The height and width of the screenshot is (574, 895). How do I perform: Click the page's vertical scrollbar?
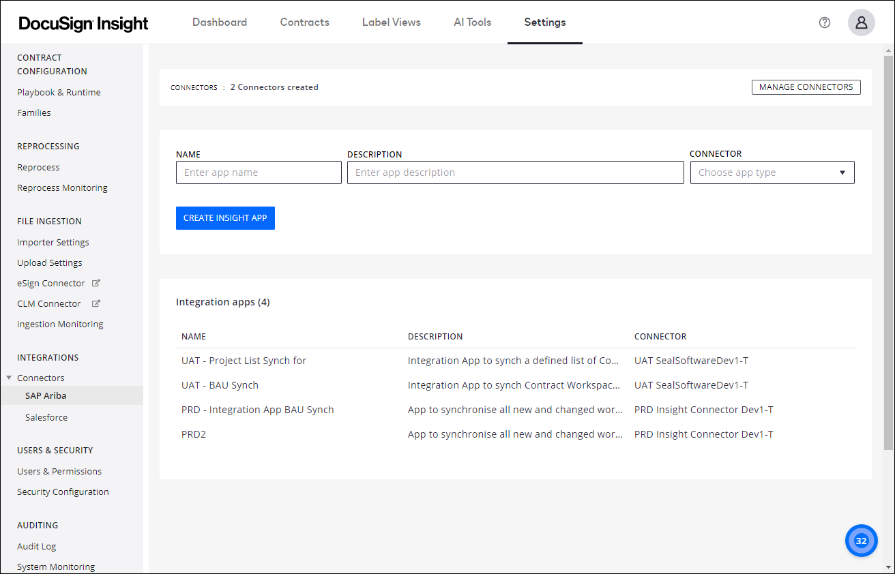[x=888, y=252]
